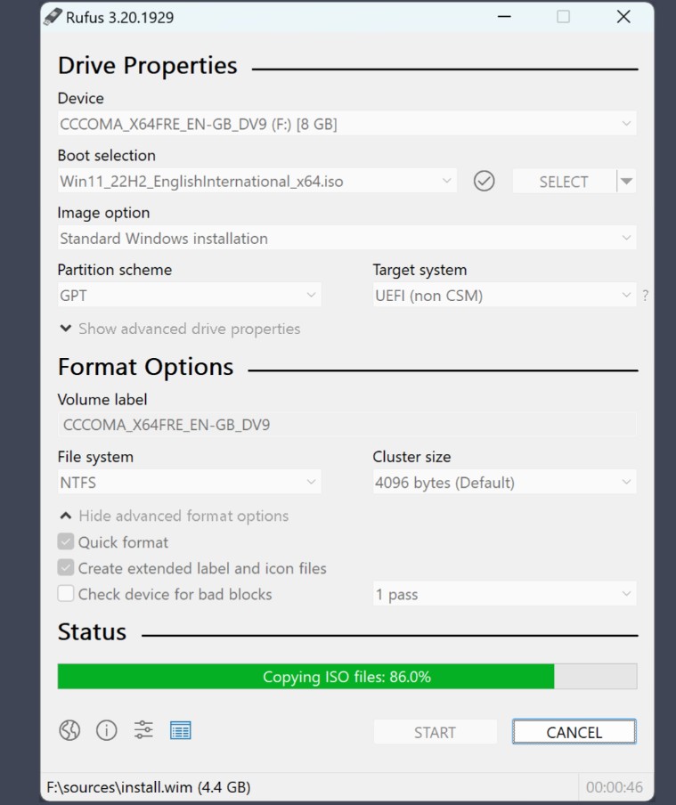
Task: Click the Status heading
Action: click(x=92, y=632)
